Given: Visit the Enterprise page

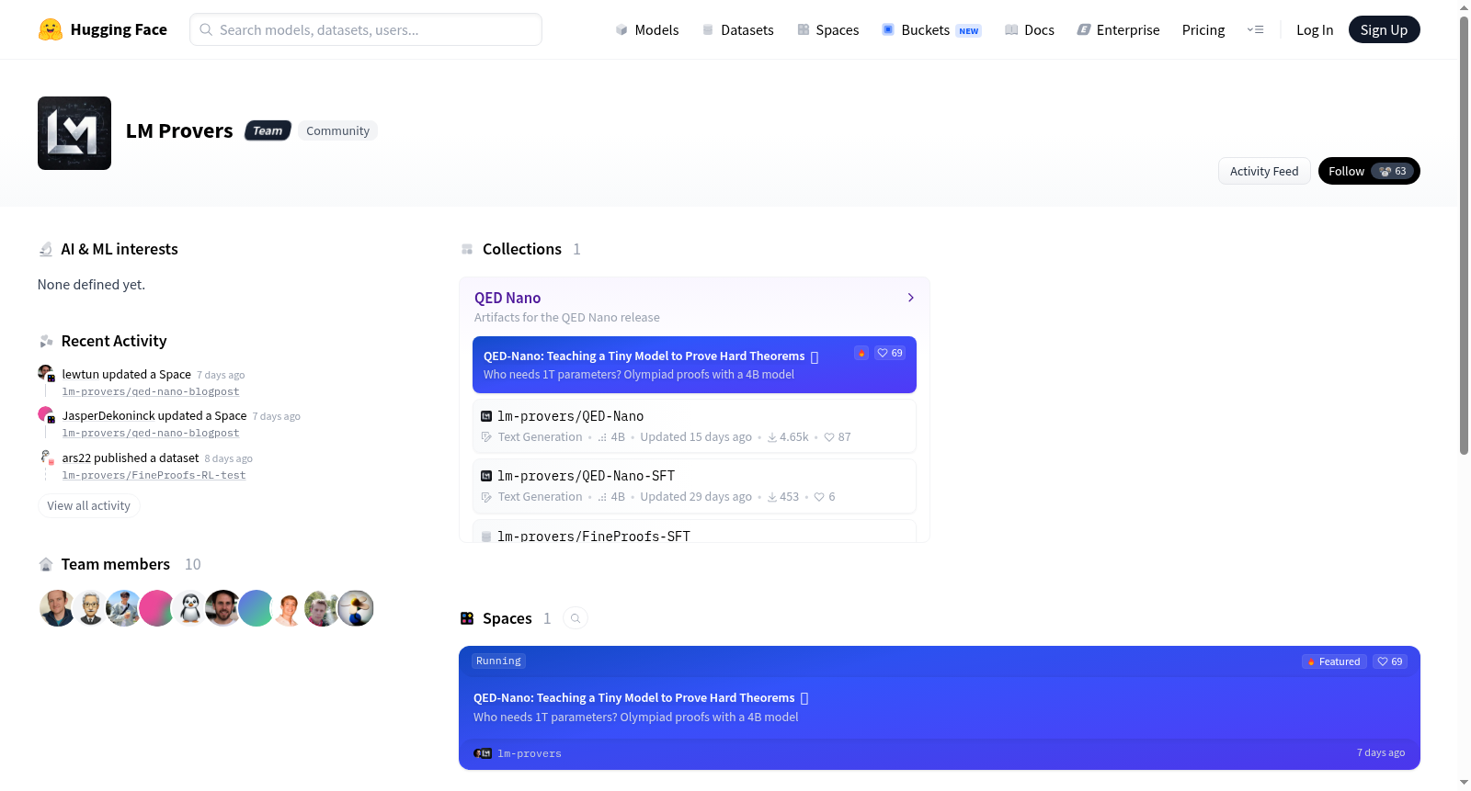Looking at the screenshot, I should (x=1118, y=30).
